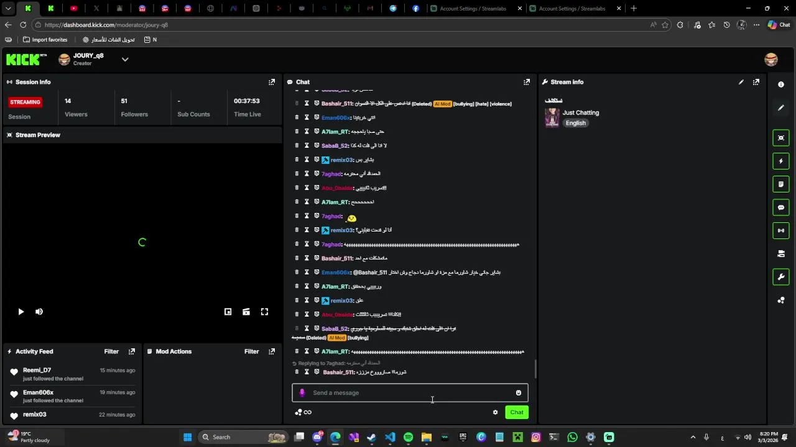Edit stream info with pencil icon
The image size is (796, 447).
(x=741, y=82)
